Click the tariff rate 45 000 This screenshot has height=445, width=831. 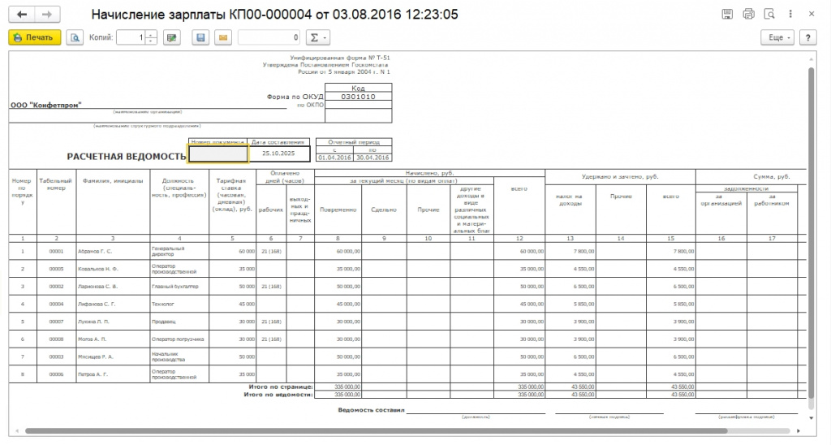tap(247, 304)
